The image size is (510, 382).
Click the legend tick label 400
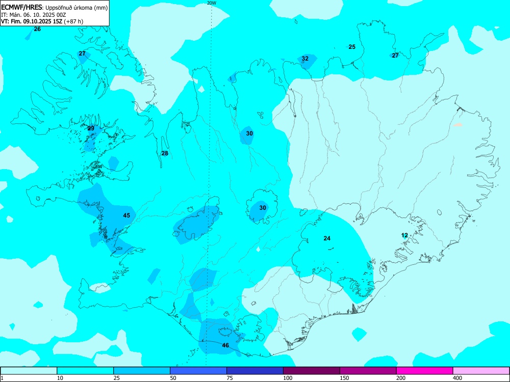coord(457,378)
